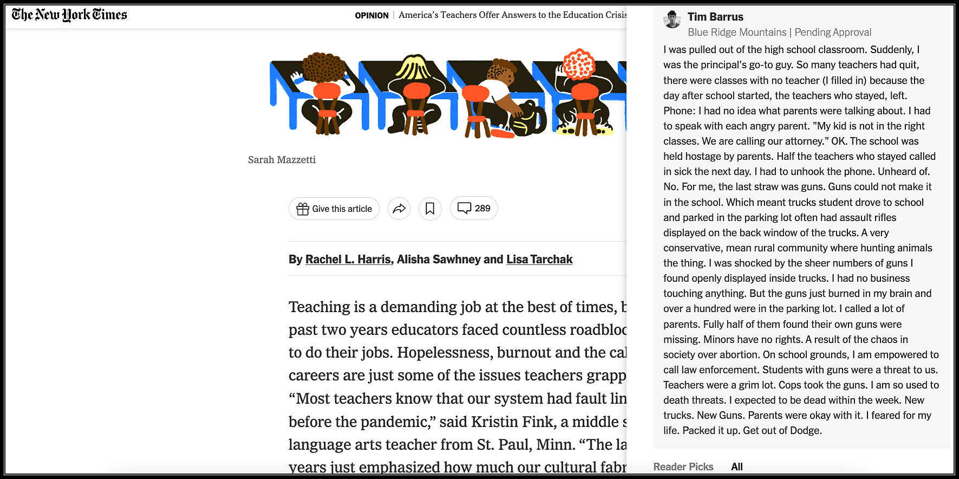Viewport: 959px width, 479px height.
Task: Switch to Reader Picks tab
Action: pyautogui.click(x=683, y=467)
